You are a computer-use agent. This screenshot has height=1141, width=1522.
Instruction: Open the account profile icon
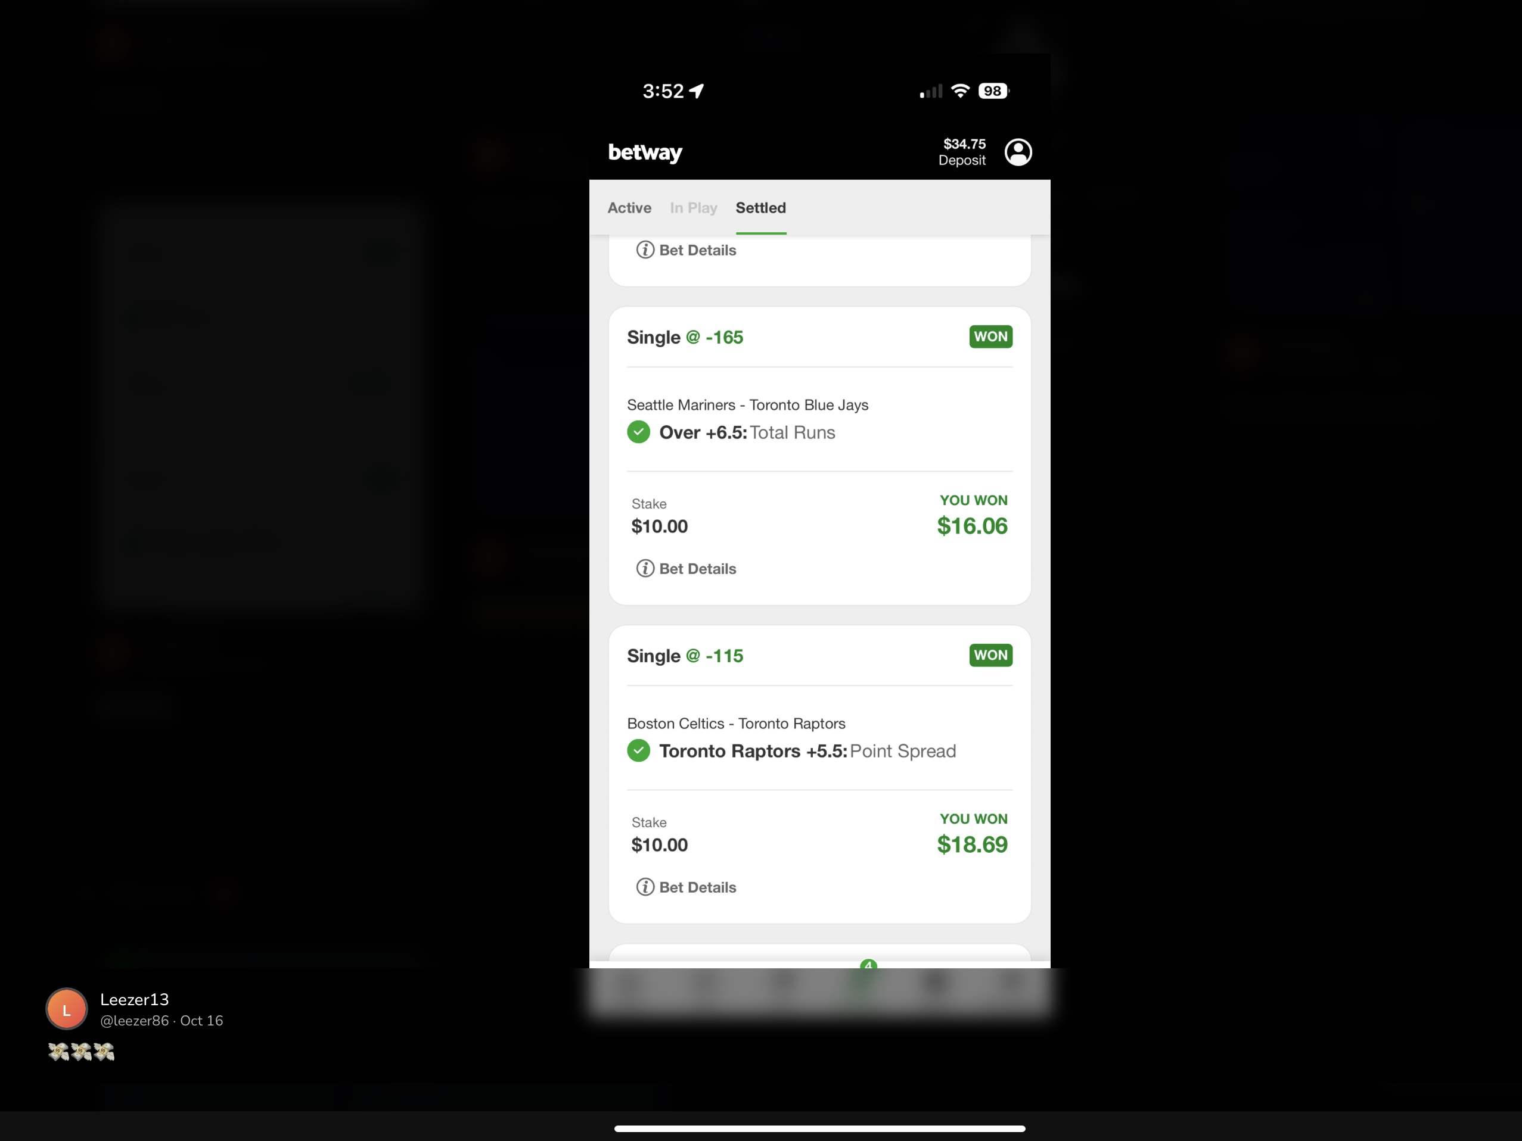pyautogui.click(x=1018, y=152)
